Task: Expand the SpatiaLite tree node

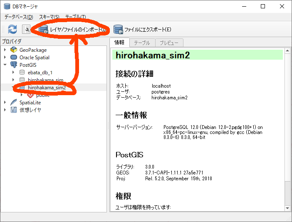Action: pos(5,103)
